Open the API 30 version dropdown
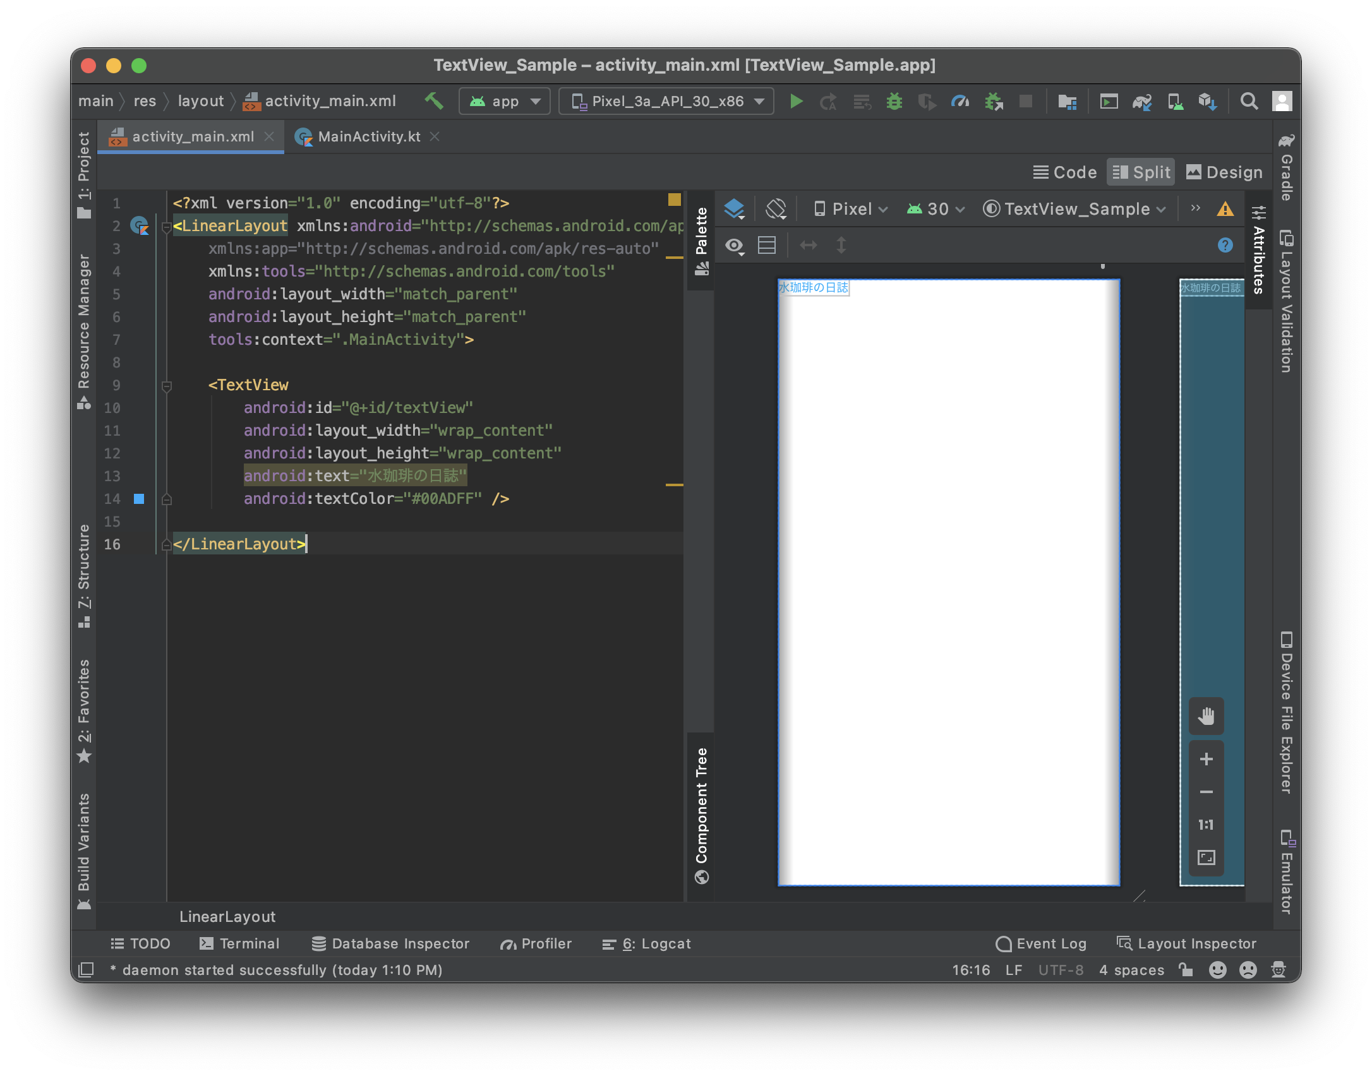The width and height of the screenshot is (1372, 1076). pyautogui.click(x=935, y=209)
